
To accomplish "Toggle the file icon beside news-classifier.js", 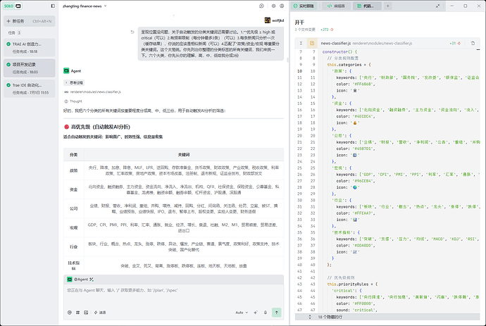I will click(x=312, y=43).
